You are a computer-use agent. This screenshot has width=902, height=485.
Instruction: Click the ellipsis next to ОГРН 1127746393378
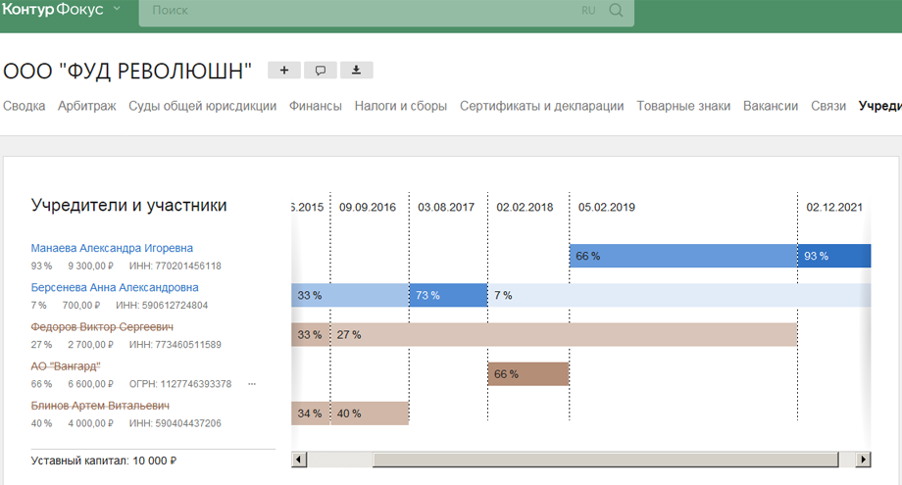click(252, 384)
